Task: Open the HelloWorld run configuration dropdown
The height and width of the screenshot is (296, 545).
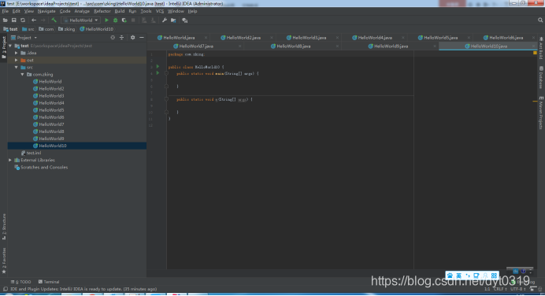Action: pyautogui.click(x=80, y=20)
